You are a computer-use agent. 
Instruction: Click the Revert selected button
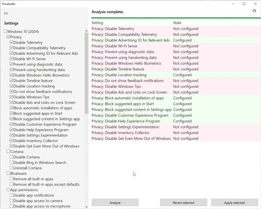tap(184, 203)
